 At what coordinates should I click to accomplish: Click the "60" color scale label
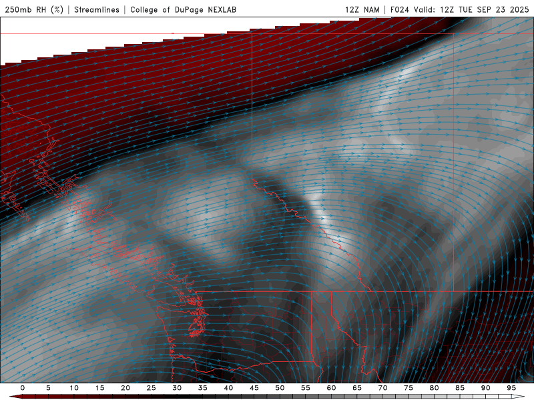point(331,388)
